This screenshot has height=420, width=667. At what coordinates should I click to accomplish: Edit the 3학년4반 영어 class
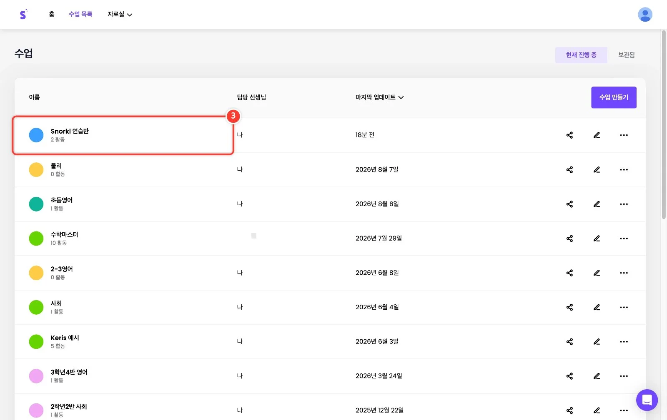point(597,376)
